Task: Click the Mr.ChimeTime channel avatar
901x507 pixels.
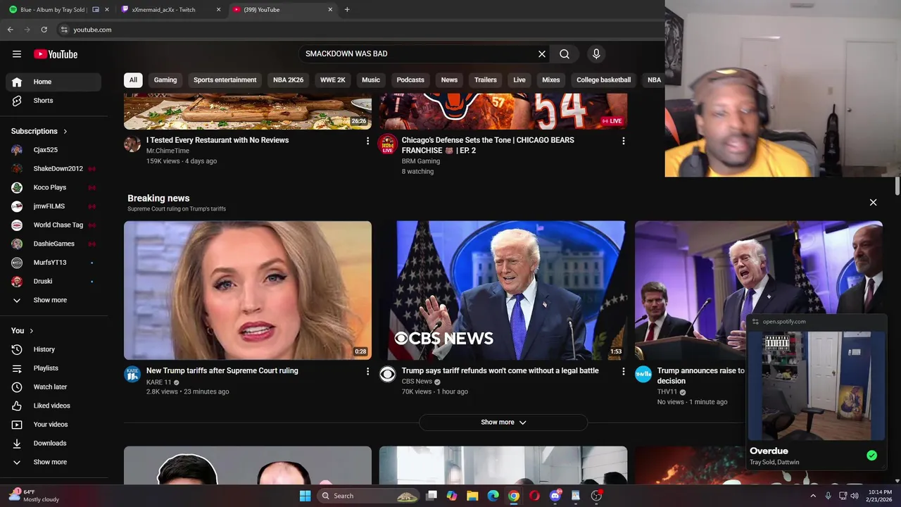Action: point(132,144)
